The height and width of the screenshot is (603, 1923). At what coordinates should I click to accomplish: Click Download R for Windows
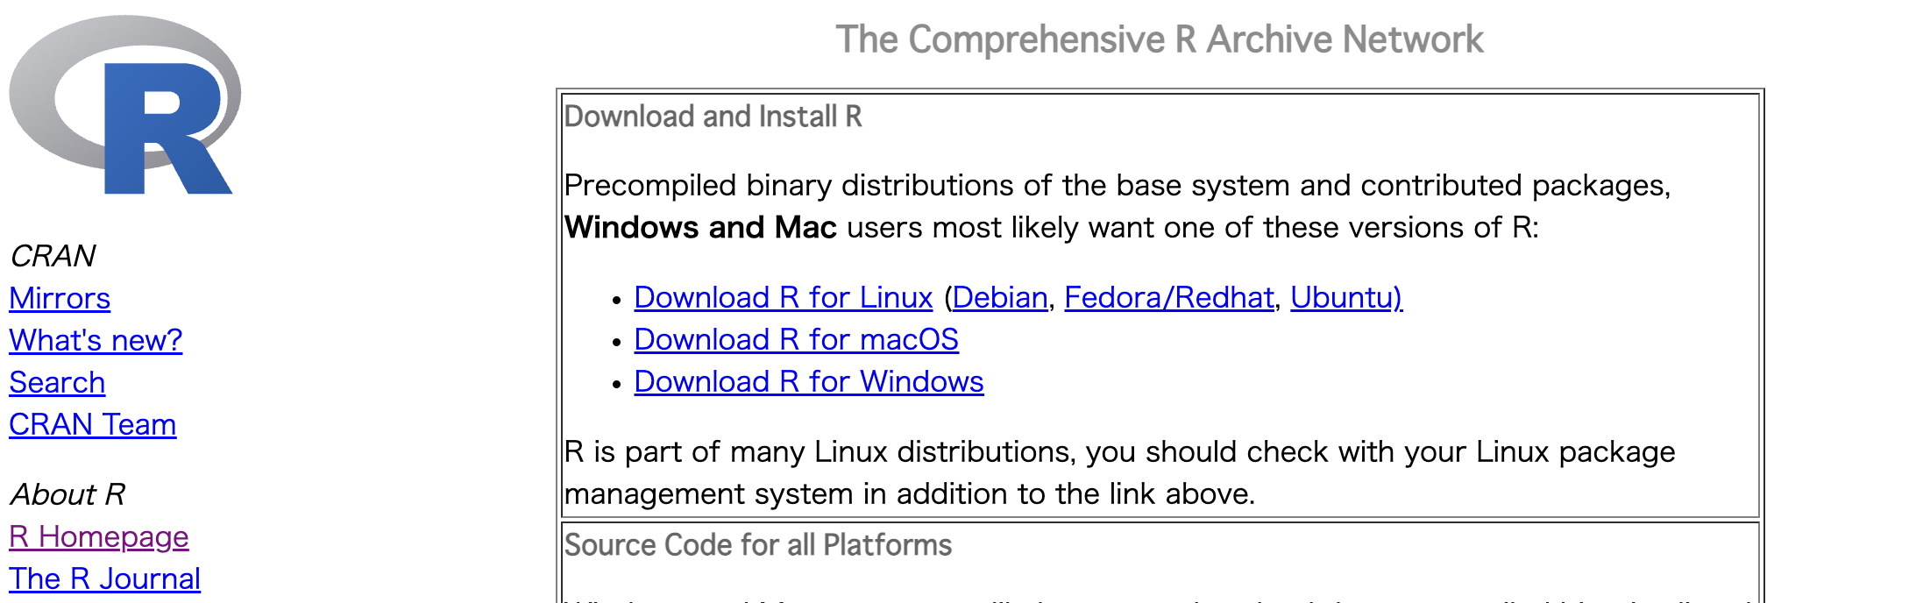tap(809, 381)
